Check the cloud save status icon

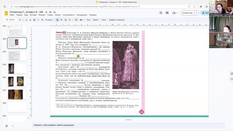54,12
